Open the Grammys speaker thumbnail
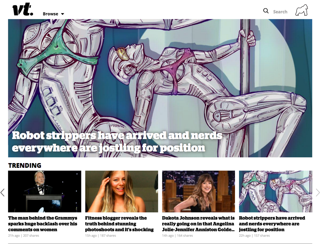The width and height of the screenshot is (320, 248). 45,191
